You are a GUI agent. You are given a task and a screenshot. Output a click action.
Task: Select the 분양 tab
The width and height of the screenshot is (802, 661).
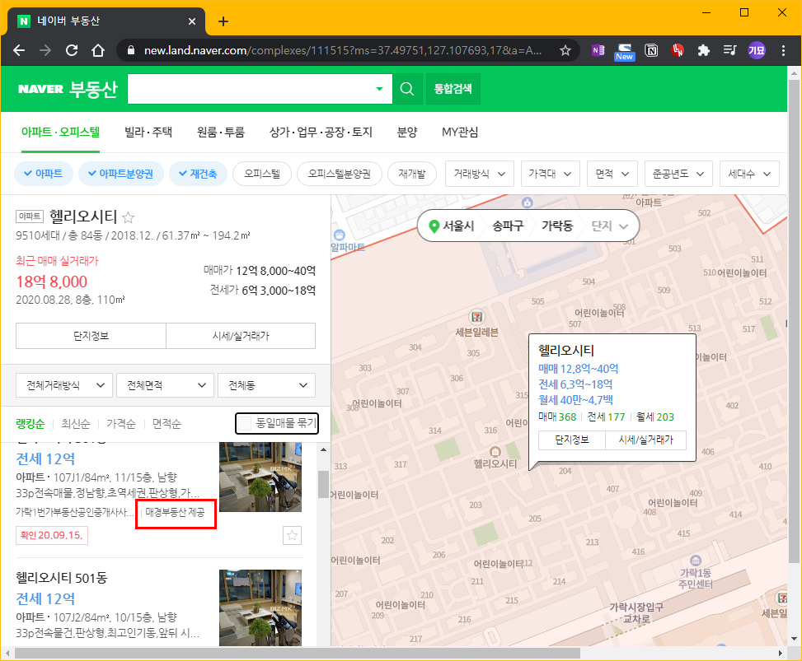pyautogui.click(x=407, y=132)
